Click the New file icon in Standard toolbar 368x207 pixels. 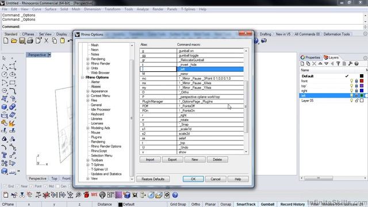6,41
